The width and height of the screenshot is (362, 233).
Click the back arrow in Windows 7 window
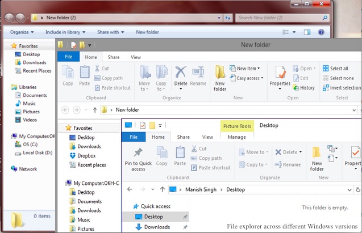coord(10,18)
